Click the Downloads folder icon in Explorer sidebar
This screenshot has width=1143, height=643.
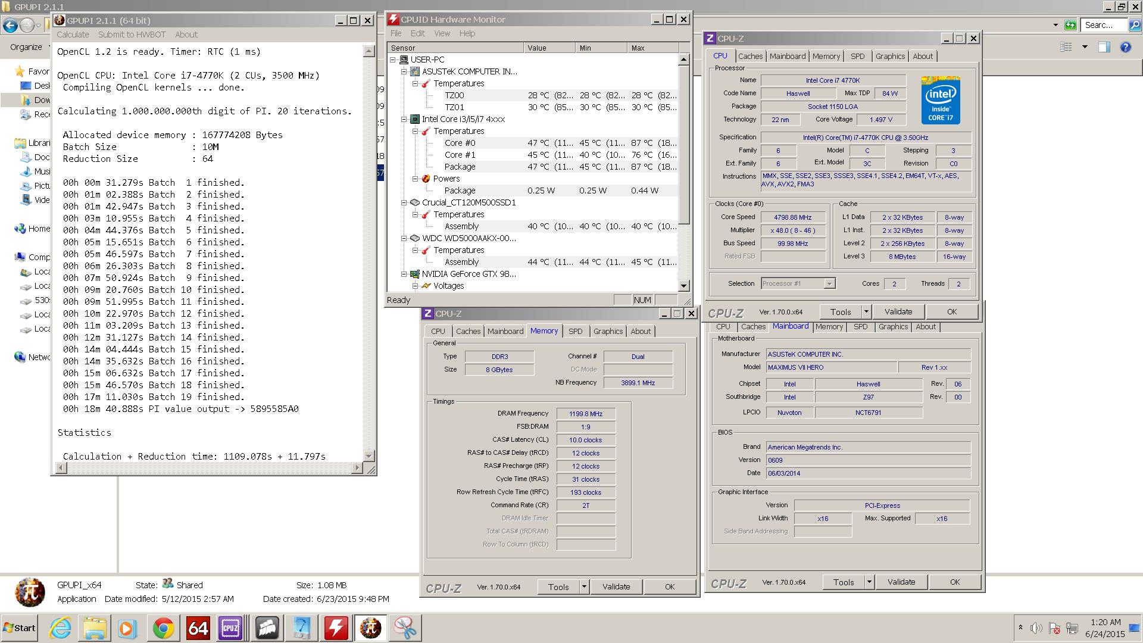pos(25,100)
